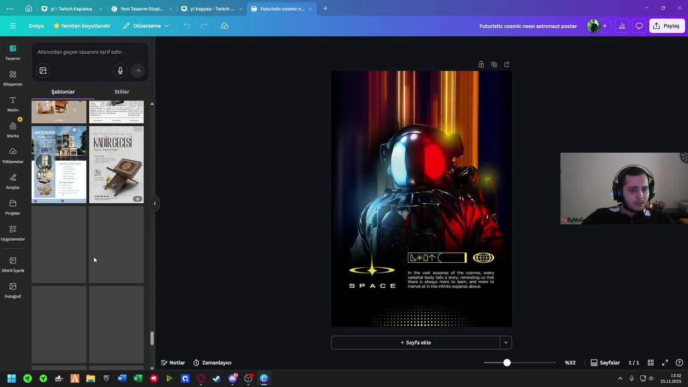The height and width of the screenshot is (387, 688).
Task: Open the Dosya menu
Action: point(36,26)
